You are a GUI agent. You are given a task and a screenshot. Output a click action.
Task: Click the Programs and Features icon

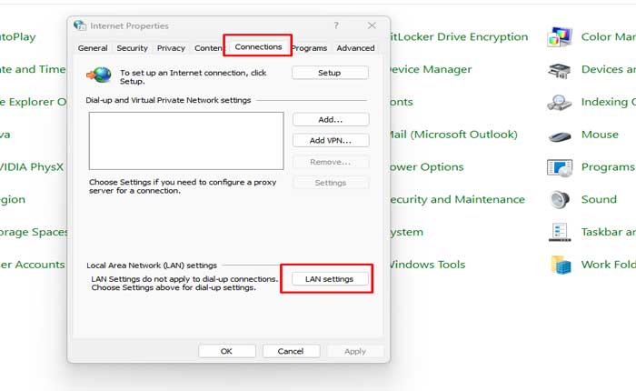(559, 167)
